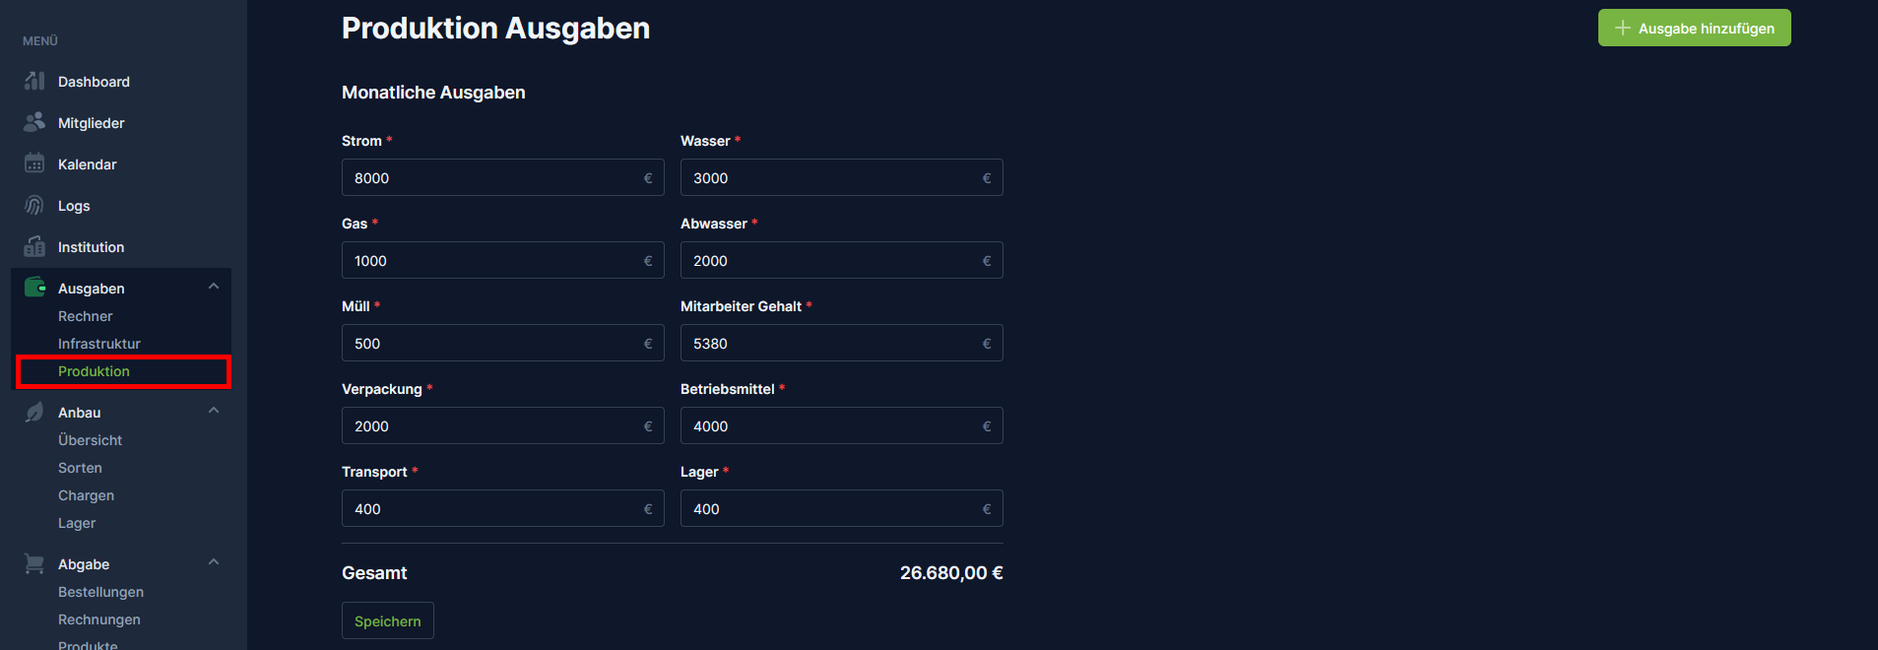Click the Abgabe shopping cart icon

(x=34, y=563)
